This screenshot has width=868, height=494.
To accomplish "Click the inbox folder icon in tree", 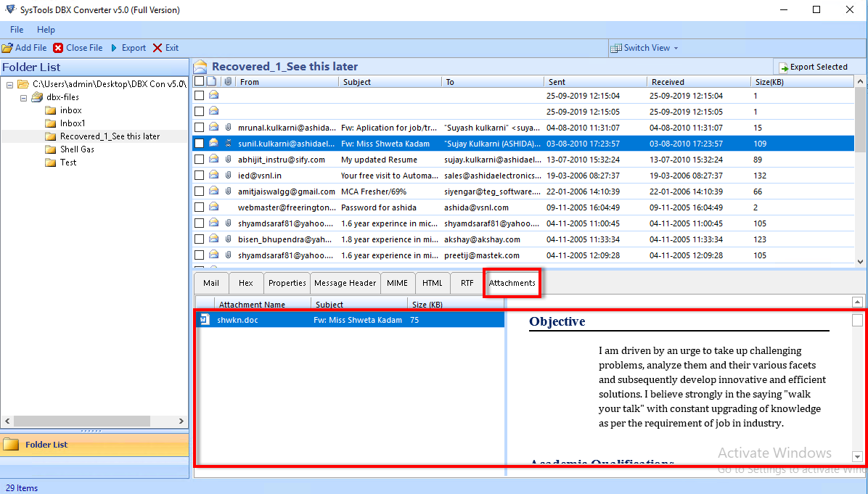I will (x=50, y=110).
